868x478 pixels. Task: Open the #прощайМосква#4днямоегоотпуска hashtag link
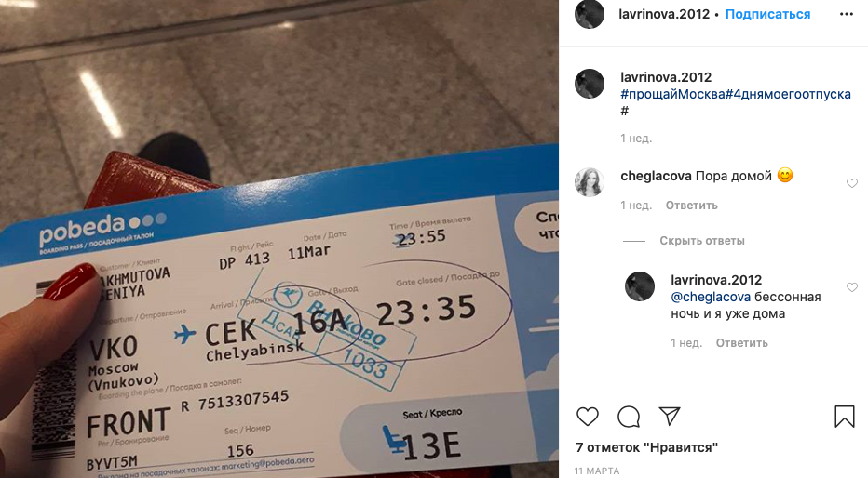736,94
